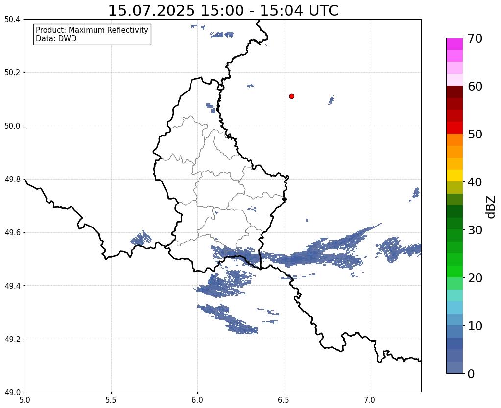Pick the dark maroon swatch below 60 dBZ
This screenshot has height=408, width=501.
[x=454, y=92]
